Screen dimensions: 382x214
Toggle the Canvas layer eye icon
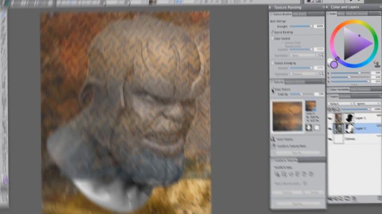click(330, 139)
